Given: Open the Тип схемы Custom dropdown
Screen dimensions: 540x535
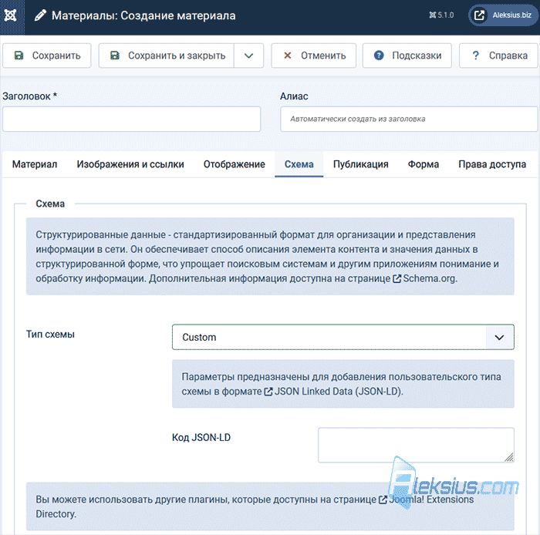Looking at the screenshot, I should [x=343, y=337].
